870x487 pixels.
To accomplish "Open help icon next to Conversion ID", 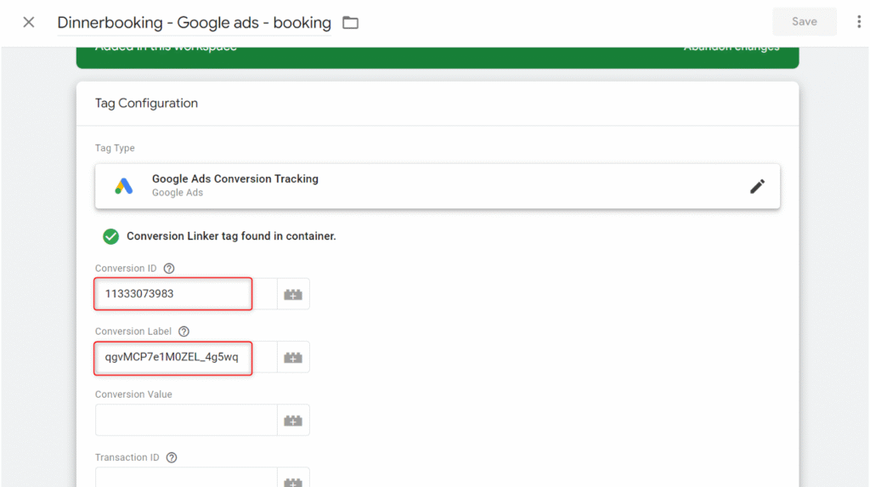I will pos(169,269).
